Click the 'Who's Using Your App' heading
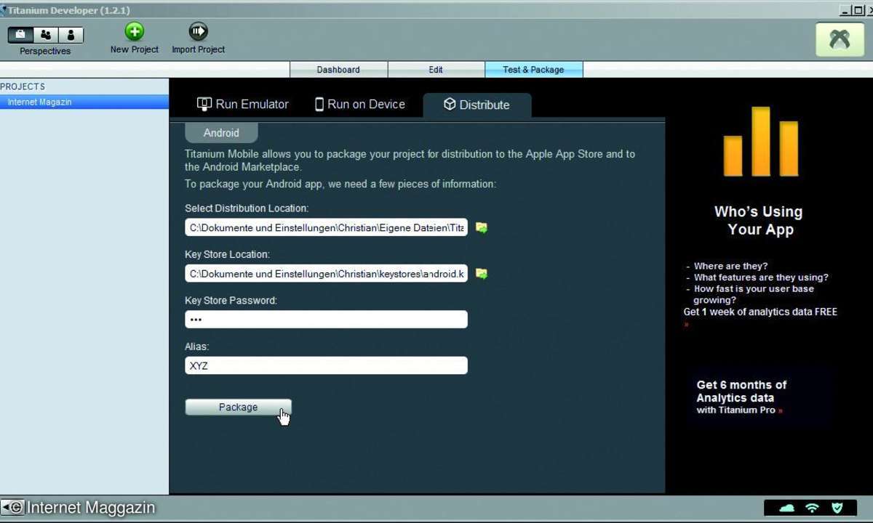Screen dimensions: 873x523 click(x=759, y=221)
